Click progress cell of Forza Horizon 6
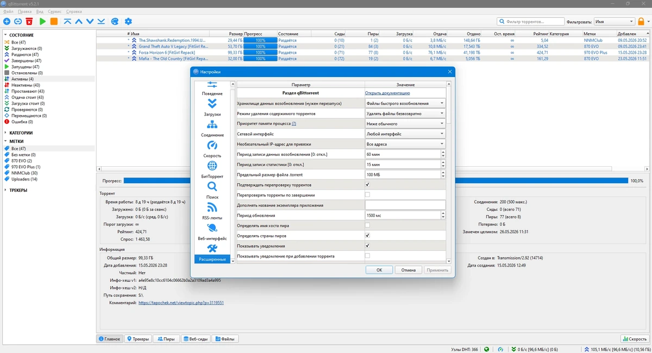652x353 pixels. pyautogui.click(x=260, y=53)
